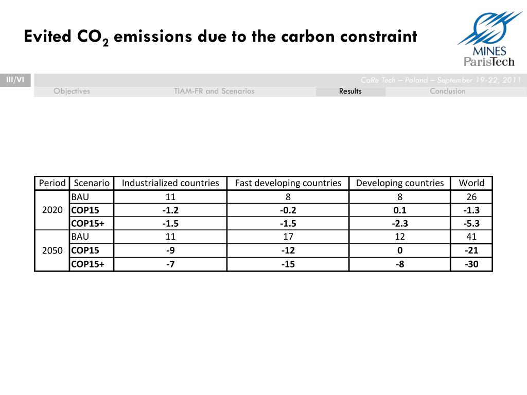Select the 2050 period cell
Image resolution: width=527 pixels, height=395 pixels.
[x=52, y=250]
